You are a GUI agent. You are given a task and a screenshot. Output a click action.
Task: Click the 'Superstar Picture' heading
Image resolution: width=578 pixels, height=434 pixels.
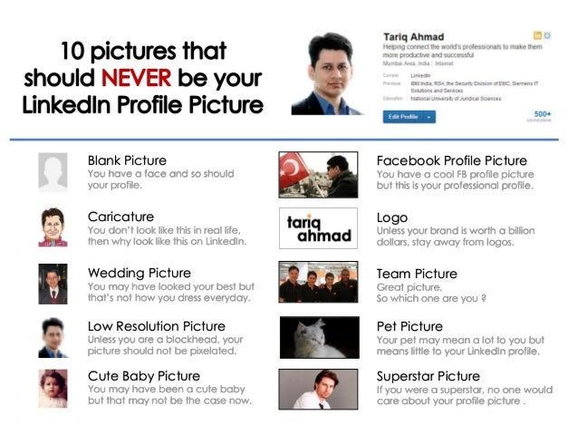point(429,376)
